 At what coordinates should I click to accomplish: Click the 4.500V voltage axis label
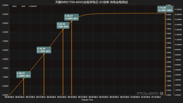[5, 14]
